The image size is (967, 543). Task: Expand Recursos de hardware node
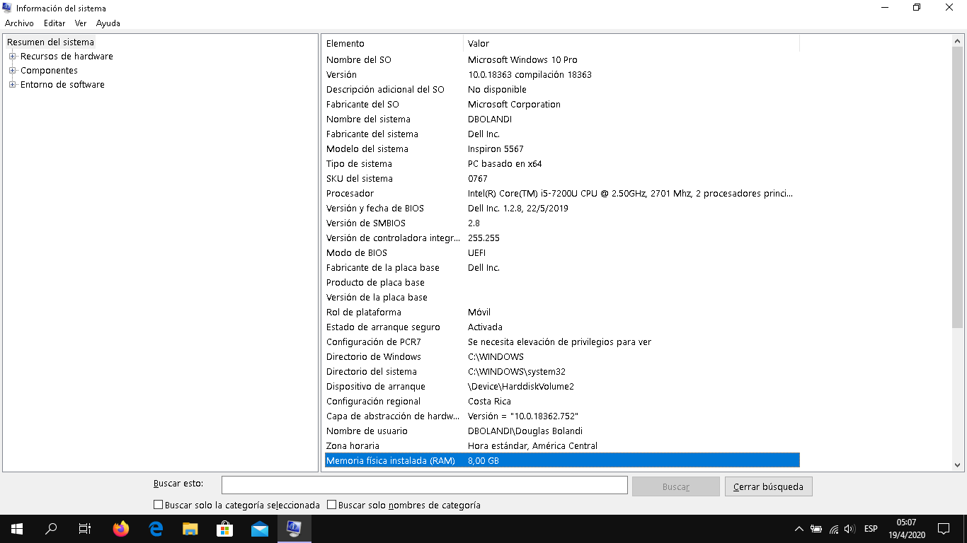pos(13,57)
